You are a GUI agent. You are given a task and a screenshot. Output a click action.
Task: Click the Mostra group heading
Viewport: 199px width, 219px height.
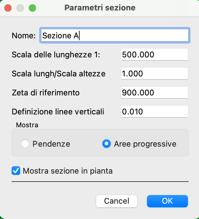click(x=27, y=125)
